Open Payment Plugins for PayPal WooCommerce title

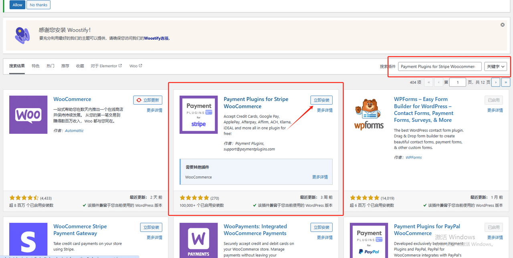coord(427,230)
